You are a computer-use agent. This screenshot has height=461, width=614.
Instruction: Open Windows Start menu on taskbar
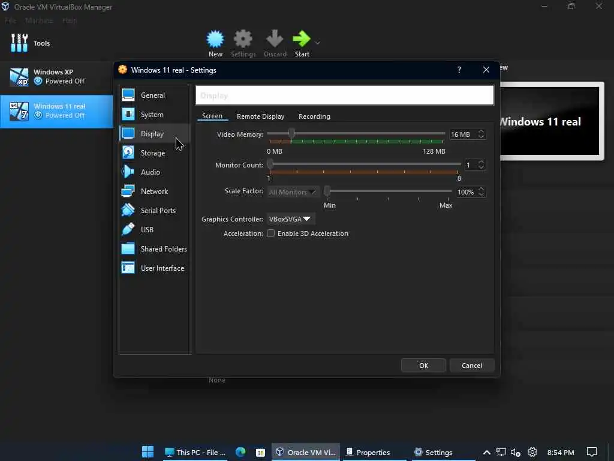tap(148, 452)
